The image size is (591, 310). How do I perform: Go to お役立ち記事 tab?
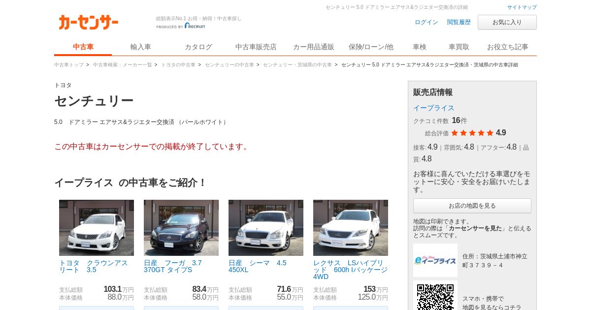(x=508, y=47)
